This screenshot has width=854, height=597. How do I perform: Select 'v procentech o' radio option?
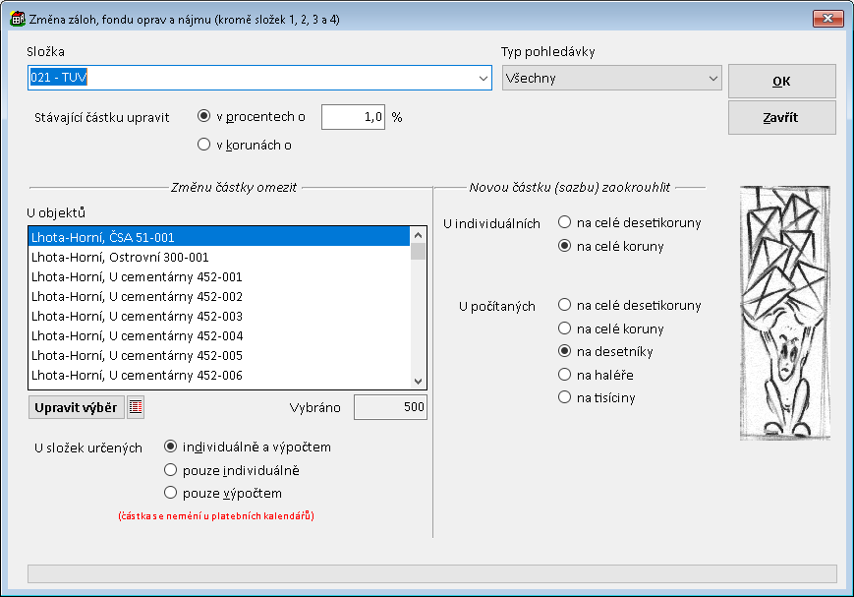[204, 116]
